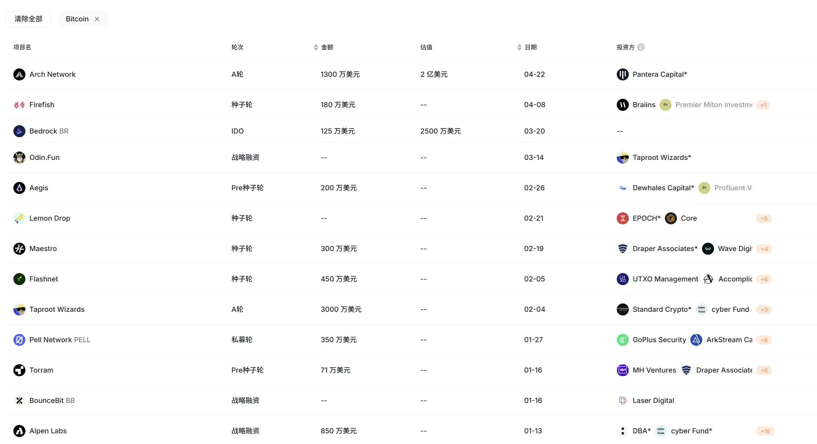
Task: Expand the +6 investors for Pell Network
Action: pos(765,340)
